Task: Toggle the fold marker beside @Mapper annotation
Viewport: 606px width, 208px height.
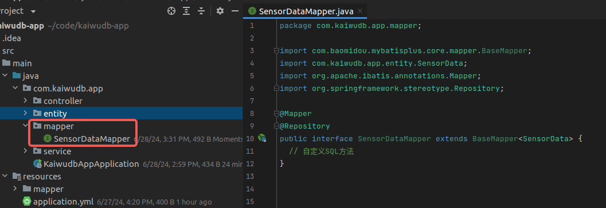Action: coord(276,114)
